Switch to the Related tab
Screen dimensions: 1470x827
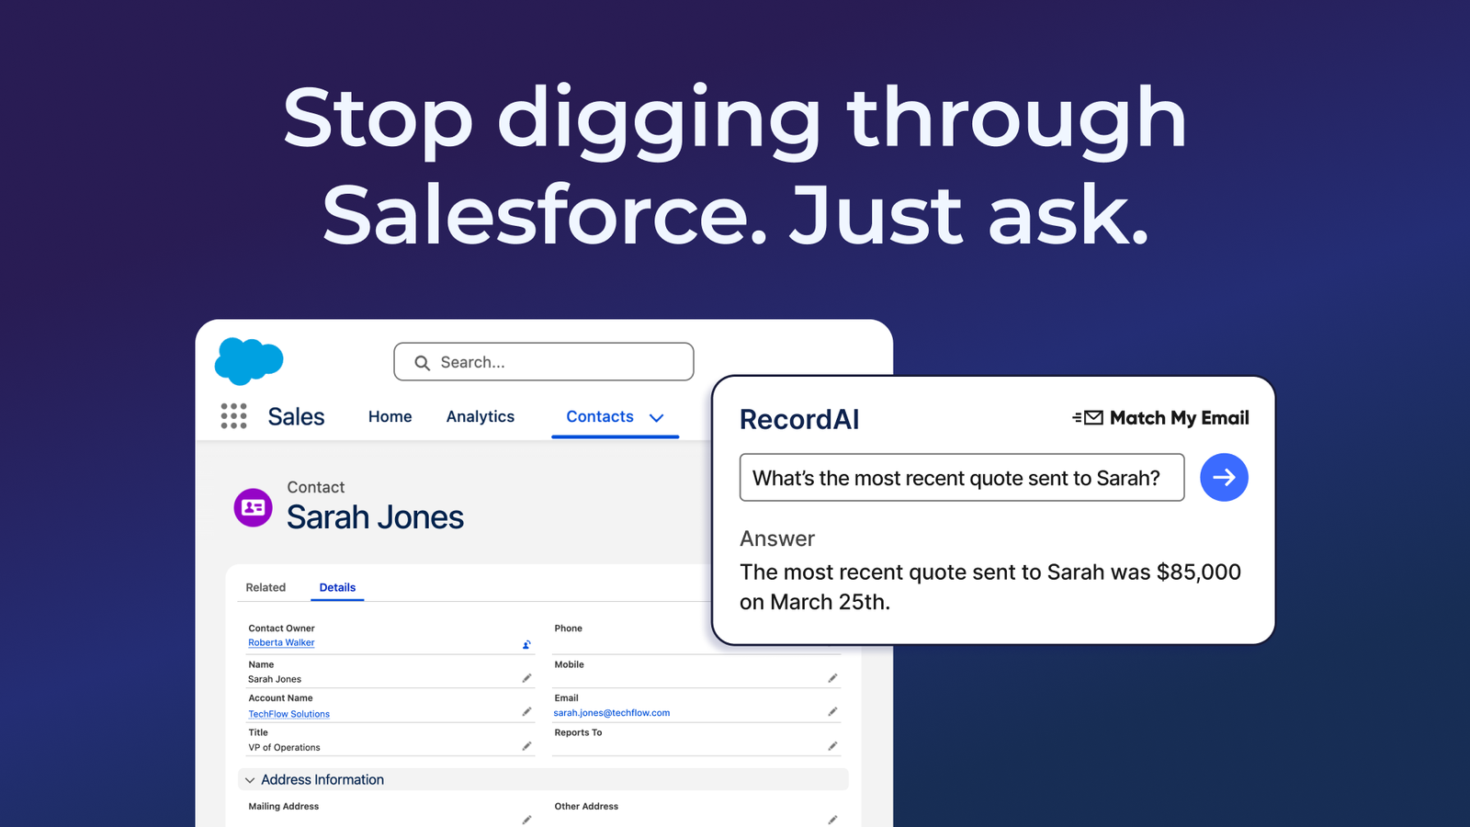click(266, 587)
